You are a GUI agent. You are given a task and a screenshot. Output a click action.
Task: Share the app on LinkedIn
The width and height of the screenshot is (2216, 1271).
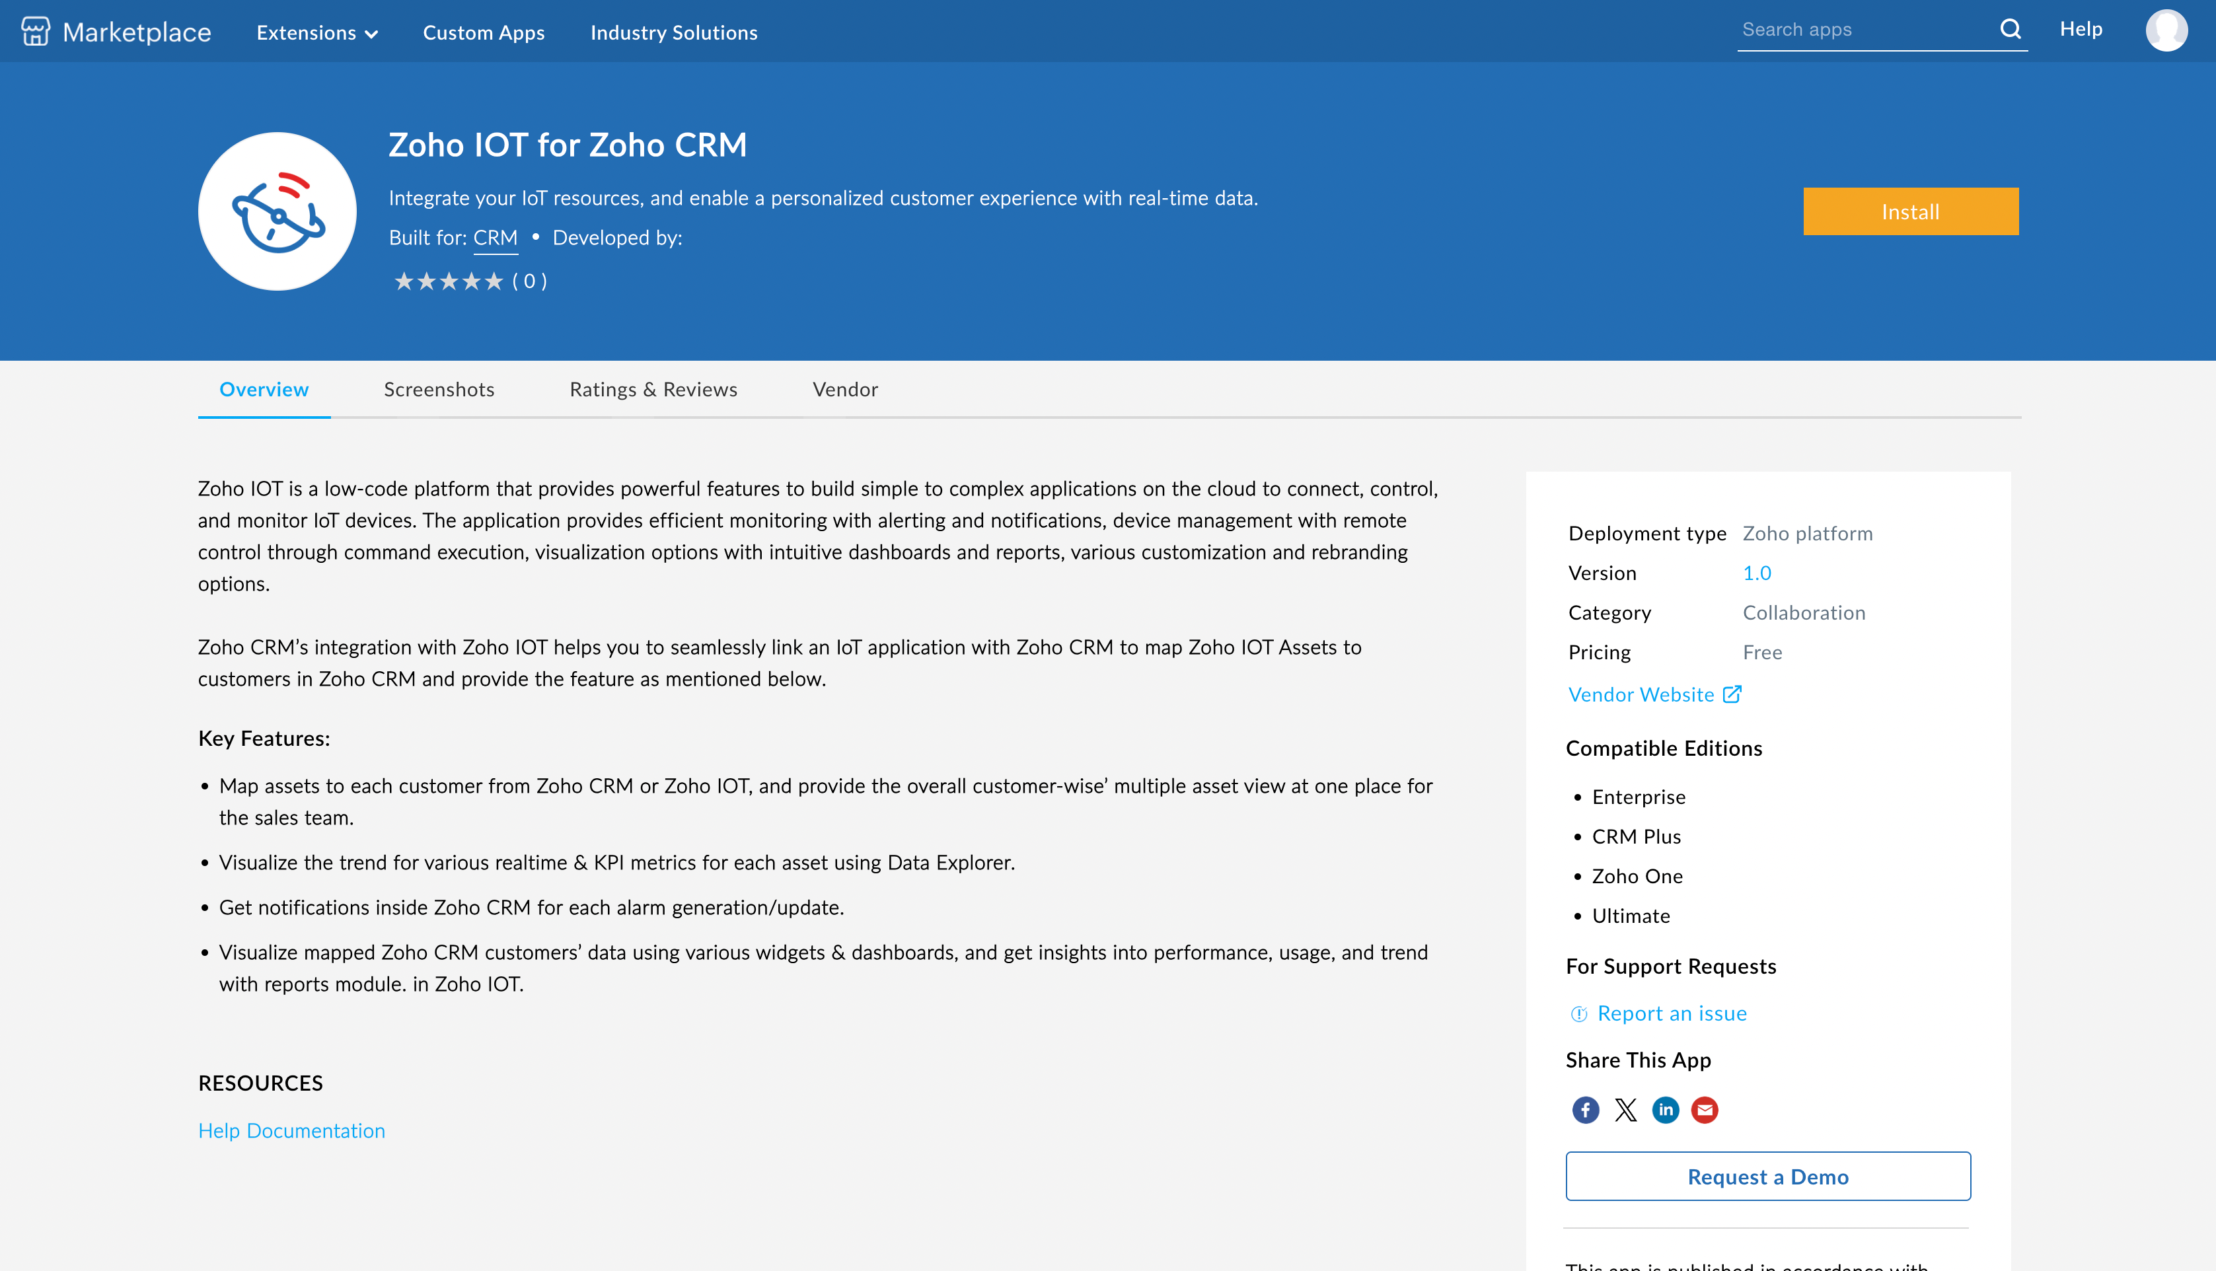(x=1665, y=1110)
